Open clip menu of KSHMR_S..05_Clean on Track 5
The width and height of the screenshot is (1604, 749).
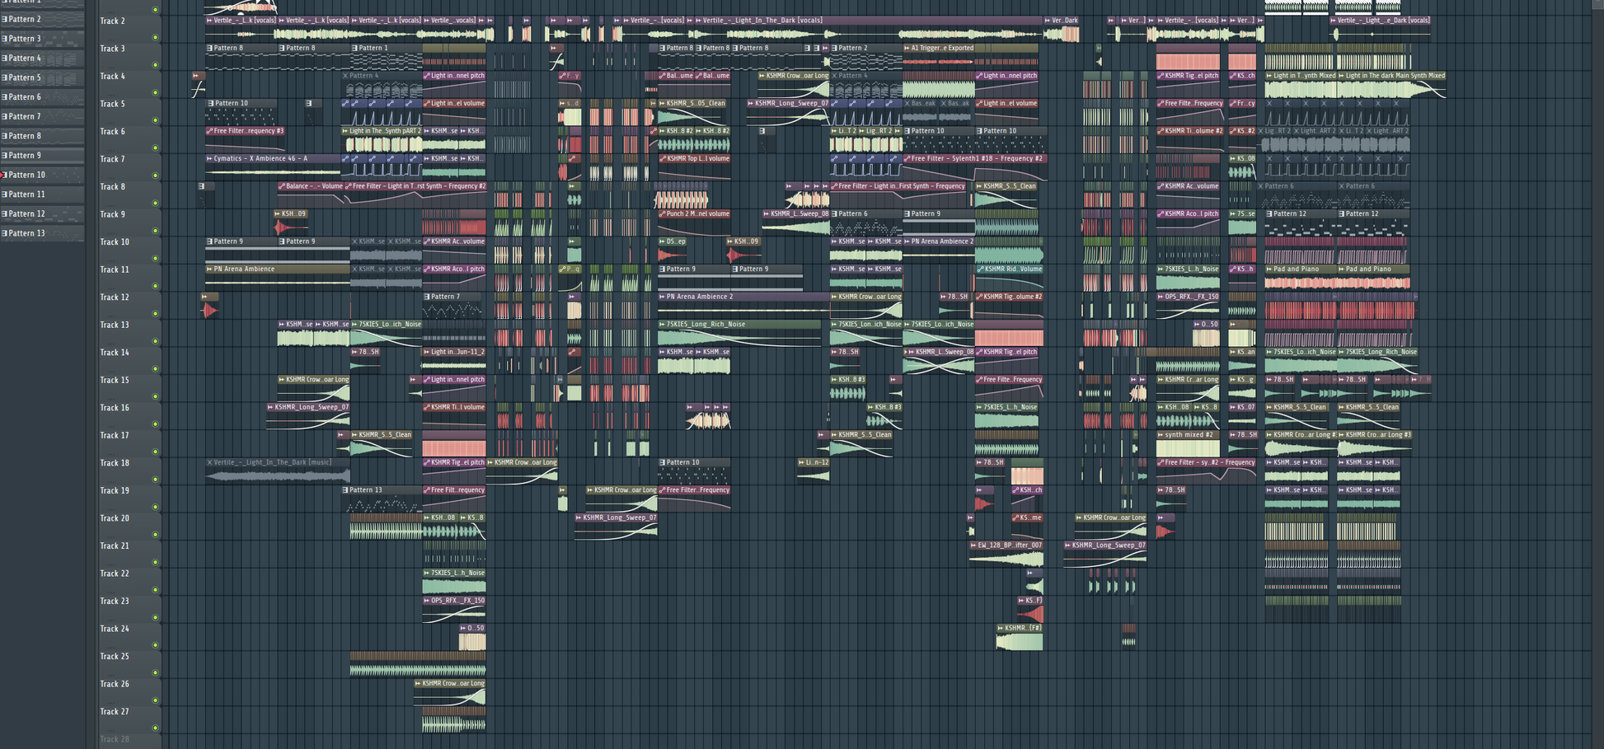(x=662, y=103)
